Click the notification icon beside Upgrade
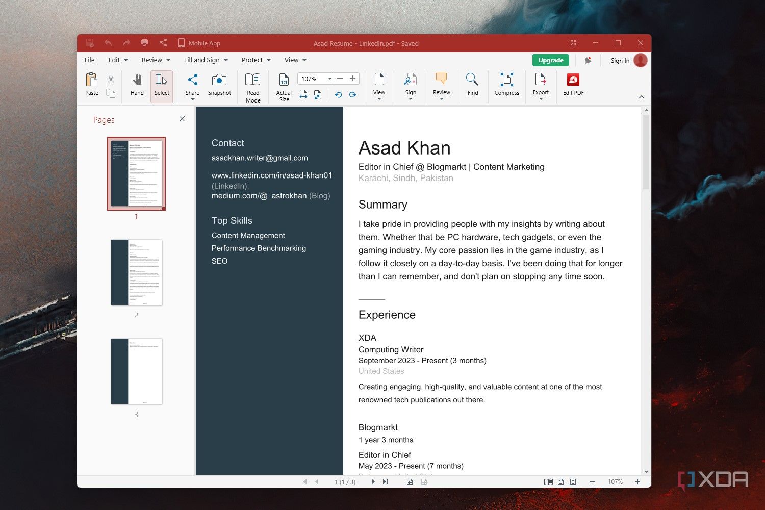The height and width of the screenshot is (510, 765). [x=588, y=60]
